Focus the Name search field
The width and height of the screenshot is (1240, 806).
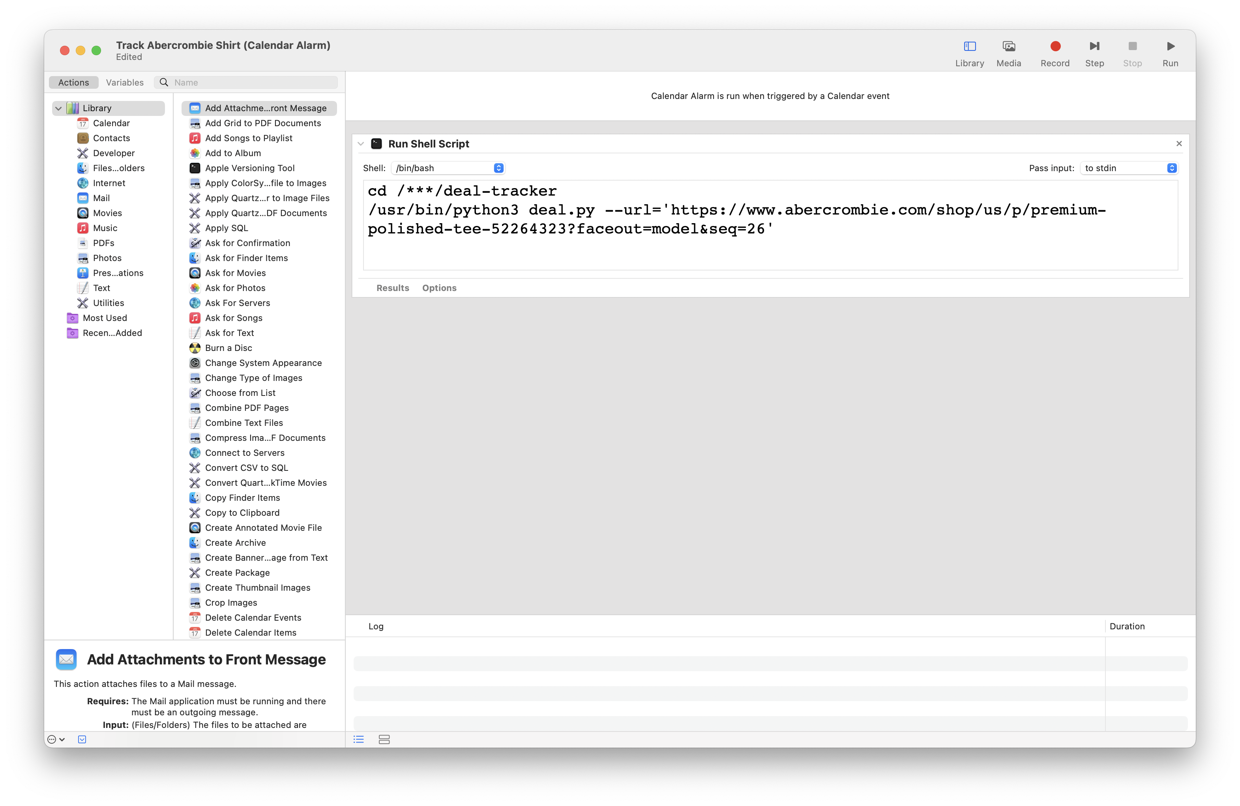[246, 82]
